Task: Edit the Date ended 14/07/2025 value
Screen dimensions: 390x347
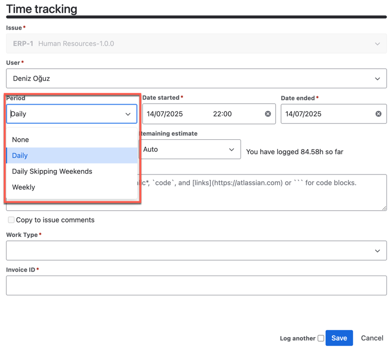Action: [x=303, y=114]
